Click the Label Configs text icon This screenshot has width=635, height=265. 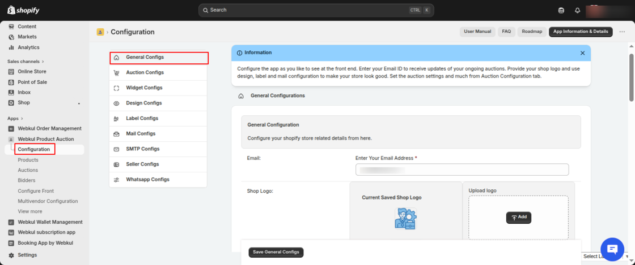pyautogui.click(x=117, y=119)
